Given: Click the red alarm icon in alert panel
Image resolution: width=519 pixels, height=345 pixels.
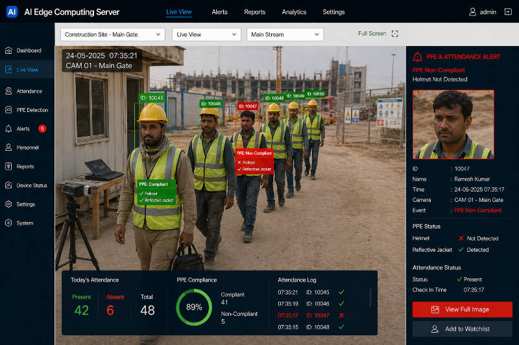Looking at the screenshot, I should tap(417, 57).
